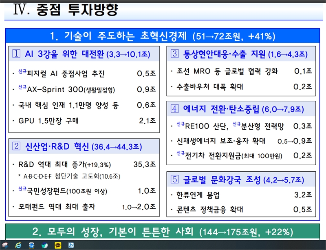Click line '수출바우처 대폭 확대'

pyautogui.click(x=209, y=86)
